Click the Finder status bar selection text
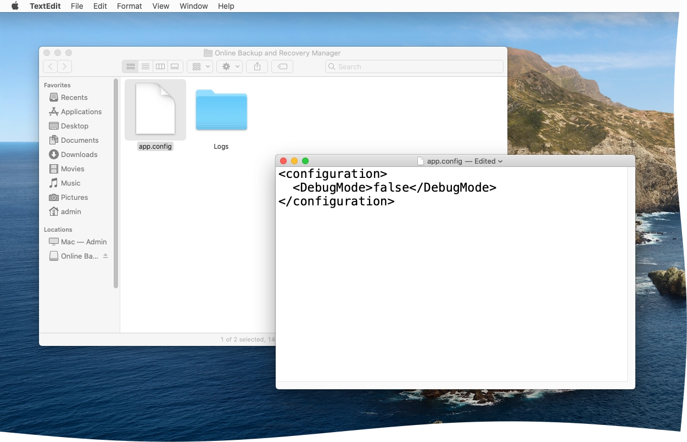The height and width of the screenshot is (442, 687). tap(248, 339)
